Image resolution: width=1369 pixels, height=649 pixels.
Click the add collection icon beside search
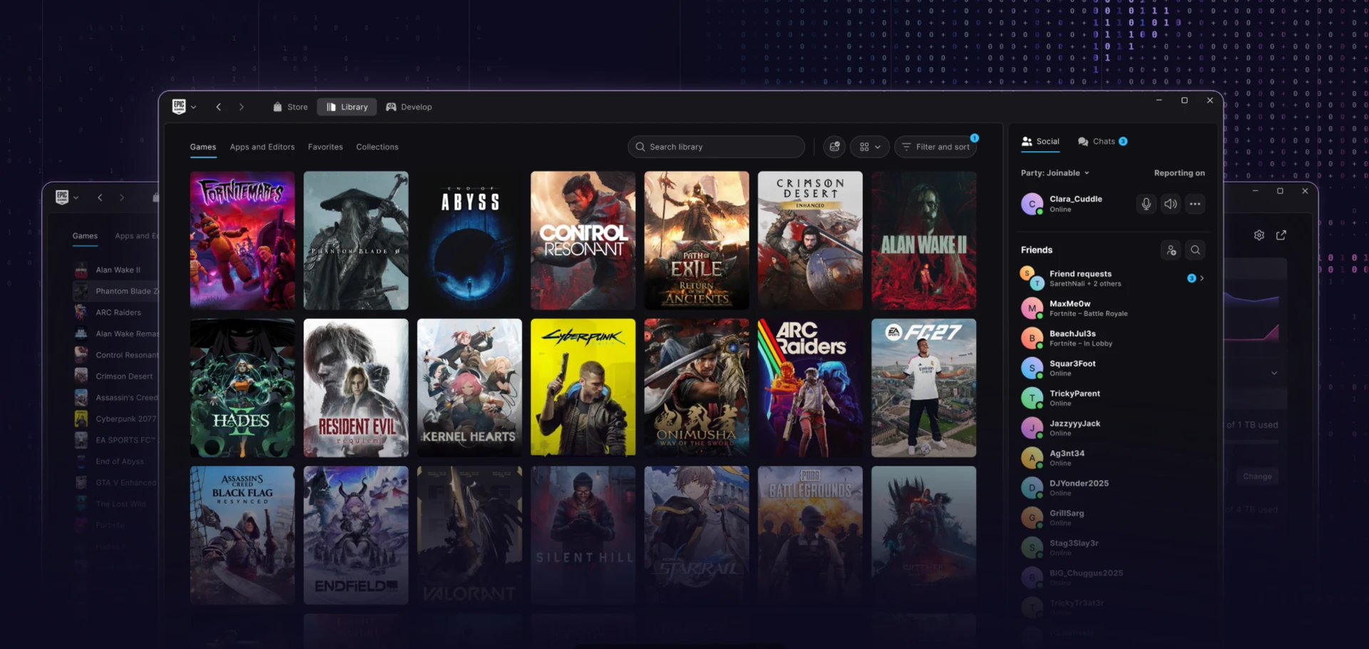click(834, 147)
